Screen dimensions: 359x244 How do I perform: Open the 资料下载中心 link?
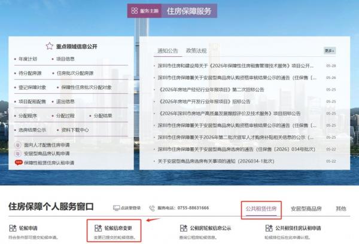[x=75, y=130]
